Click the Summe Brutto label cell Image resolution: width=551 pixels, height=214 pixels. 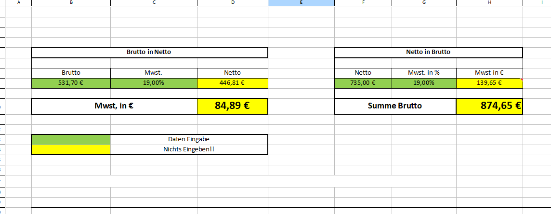395,106
